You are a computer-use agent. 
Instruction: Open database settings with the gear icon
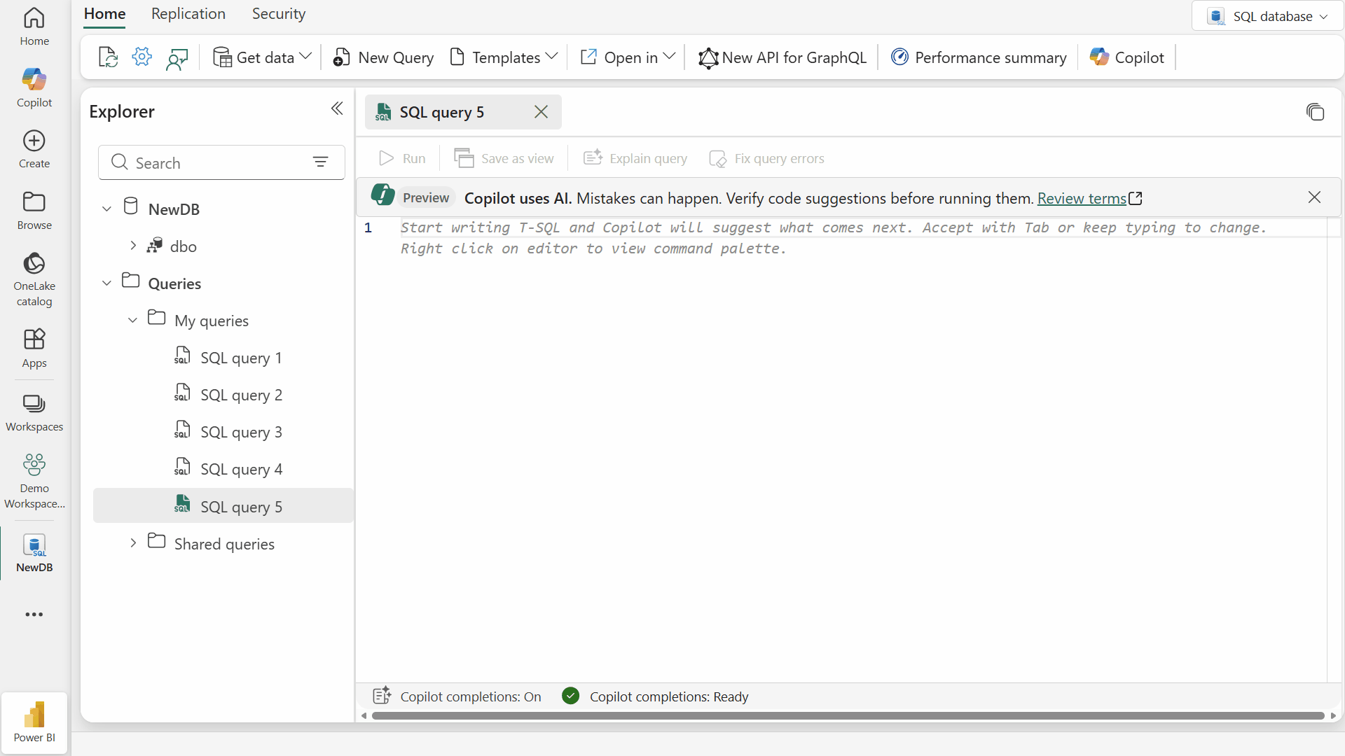point(142,57)
